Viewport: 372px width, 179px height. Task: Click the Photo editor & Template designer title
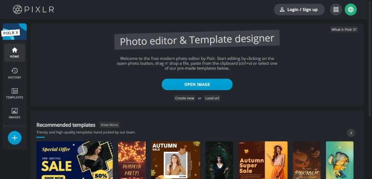point(197,40)
